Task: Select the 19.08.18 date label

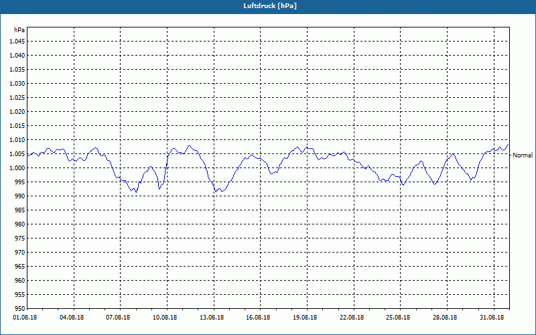Action: pyautogui.click(x=305, y=318)
